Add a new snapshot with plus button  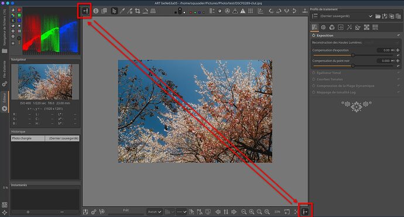(x=28, y=212)
